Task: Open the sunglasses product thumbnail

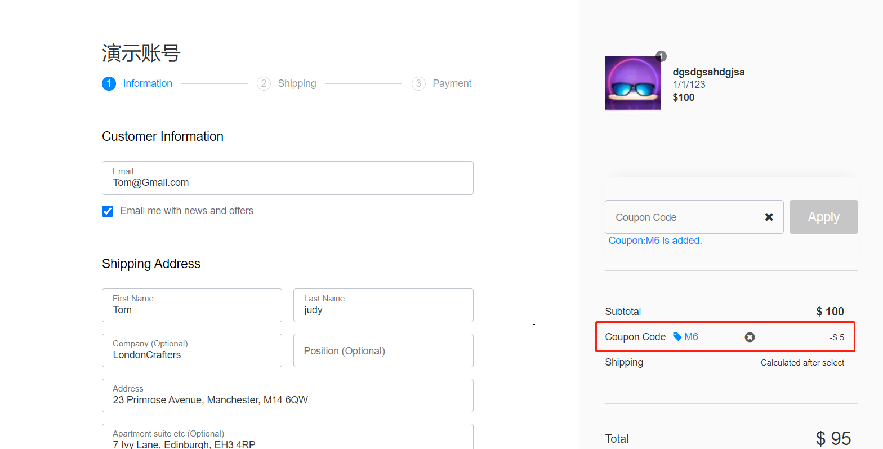Action: (632, 83)
